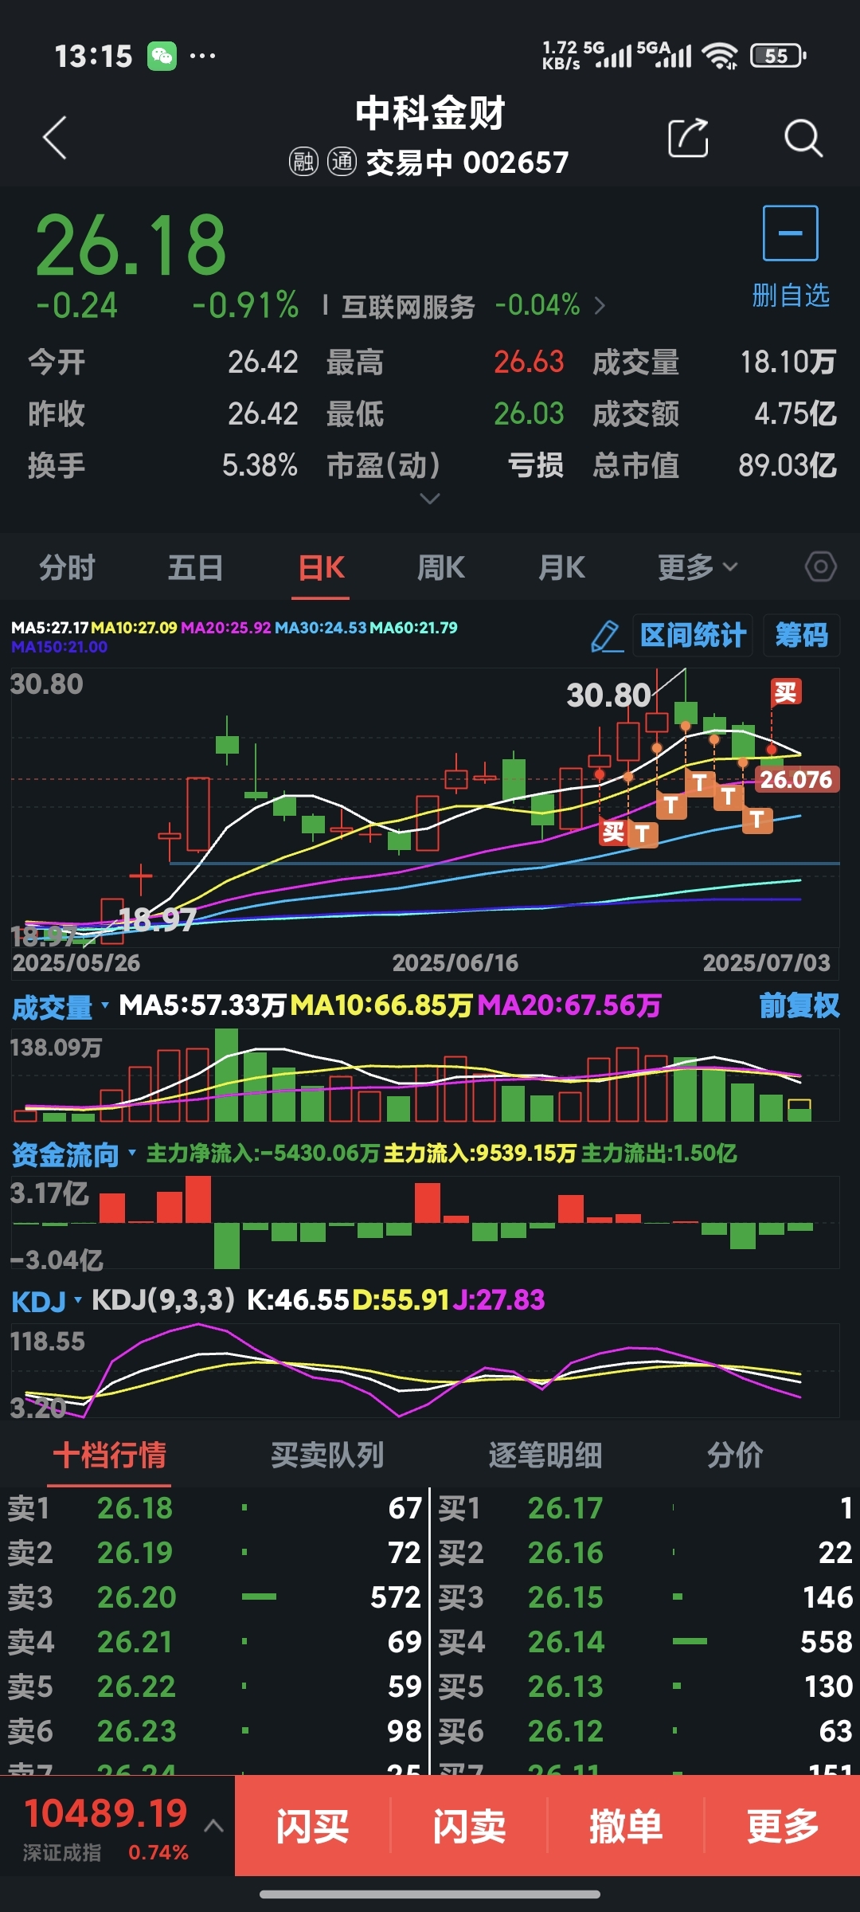
Task: Open 互联网服务 sector chevron
Action: tap(600, 305)
